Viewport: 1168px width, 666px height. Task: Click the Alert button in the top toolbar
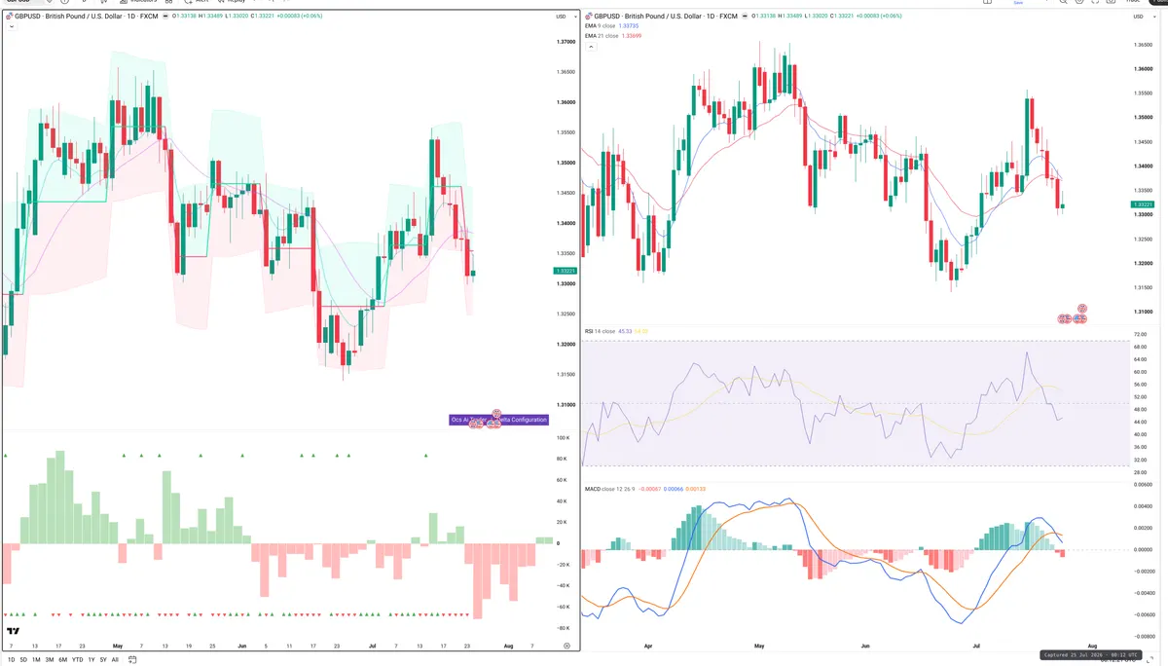coord(197,2)
